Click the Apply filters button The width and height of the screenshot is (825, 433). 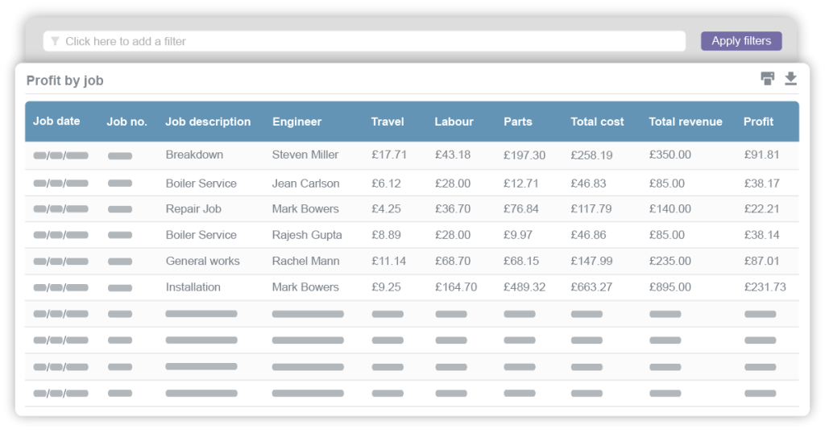point(741,41)
